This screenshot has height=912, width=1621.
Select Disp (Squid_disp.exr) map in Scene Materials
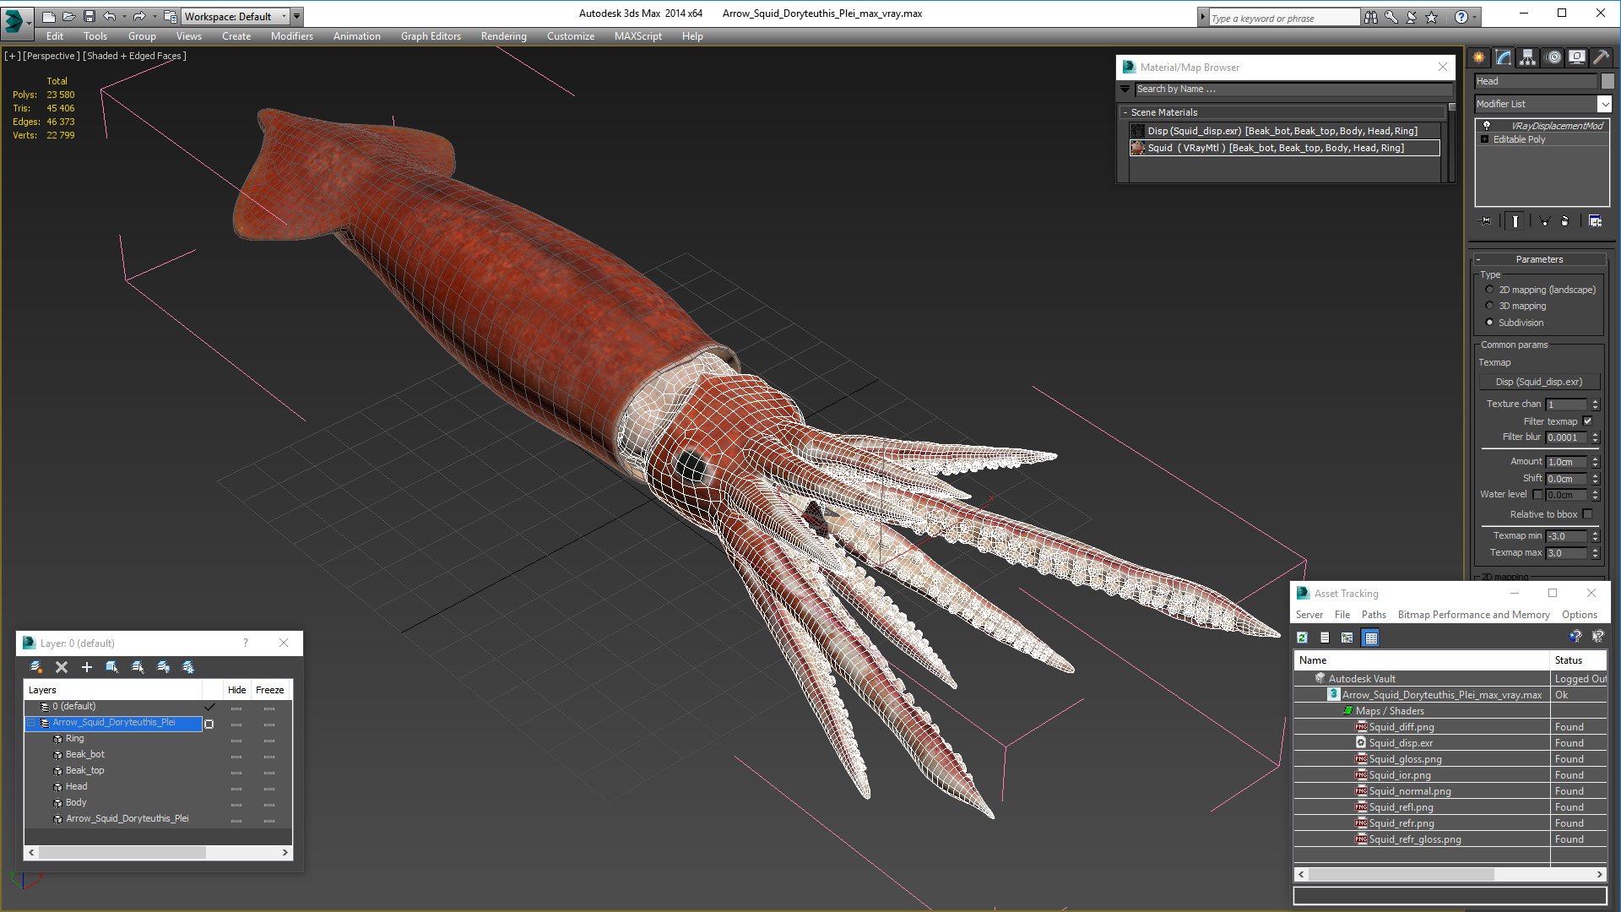click(x=1284, y=131)
